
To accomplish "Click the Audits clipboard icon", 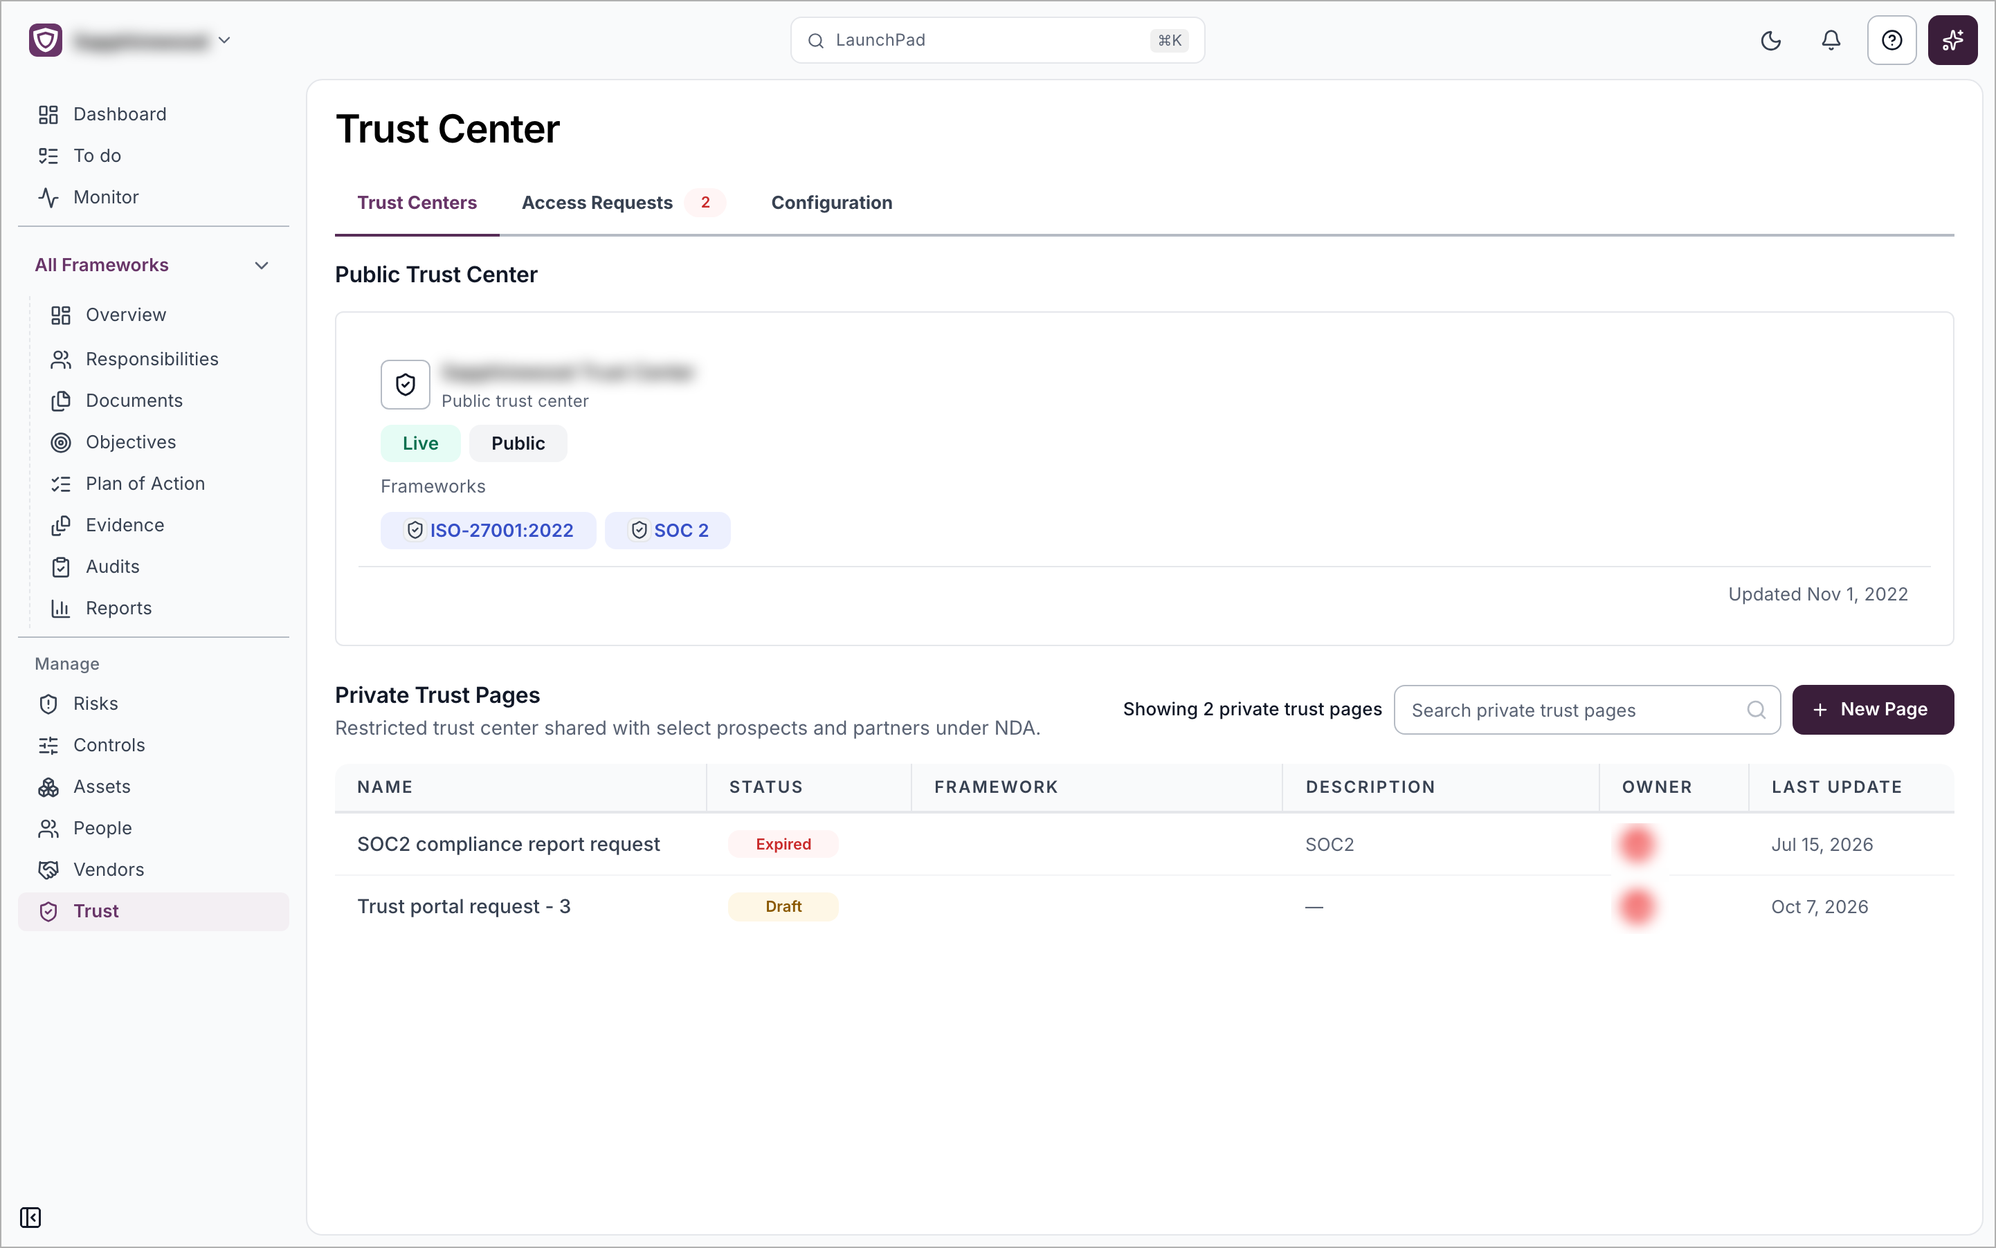I will (61, 567).
